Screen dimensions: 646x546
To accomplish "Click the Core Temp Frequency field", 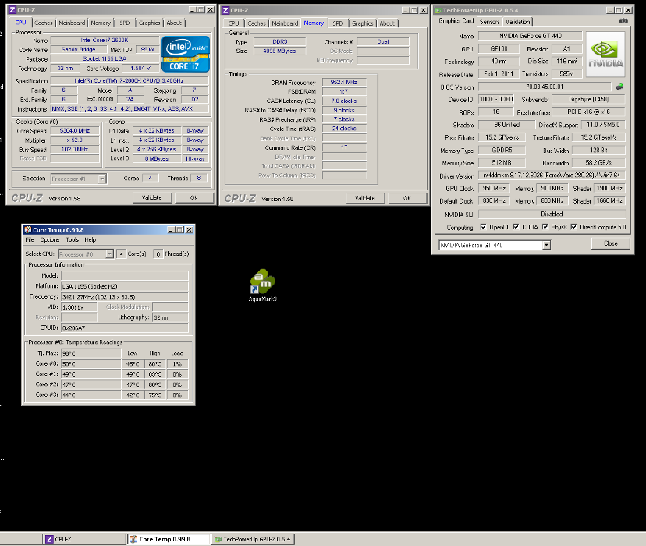I will click(124, 297).
